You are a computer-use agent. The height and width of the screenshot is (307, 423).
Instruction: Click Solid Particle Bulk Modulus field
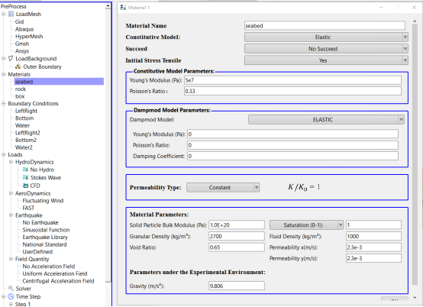point(237,225)
